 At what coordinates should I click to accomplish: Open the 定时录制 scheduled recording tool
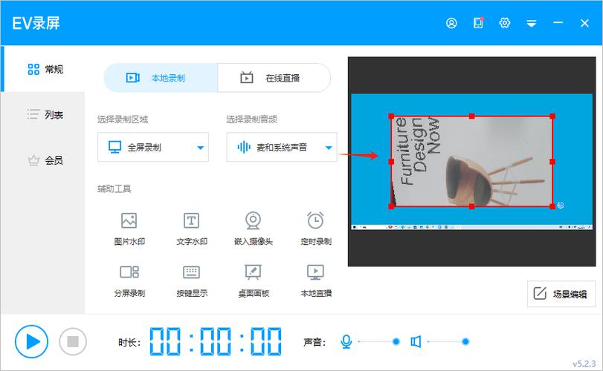(x=315, y=220)
